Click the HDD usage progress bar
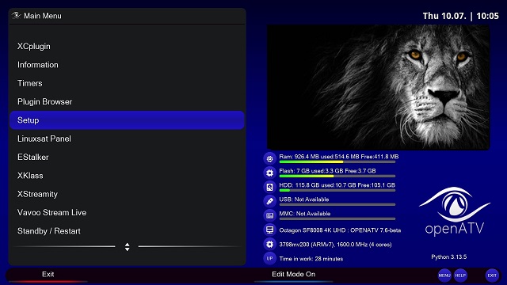This screenshot has width=507, height=285. point(337,190)
